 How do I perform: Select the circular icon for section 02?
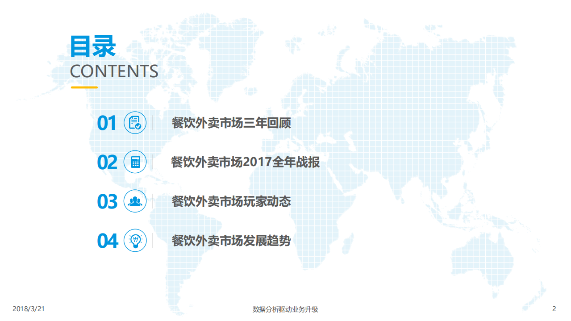coord(135,162)
